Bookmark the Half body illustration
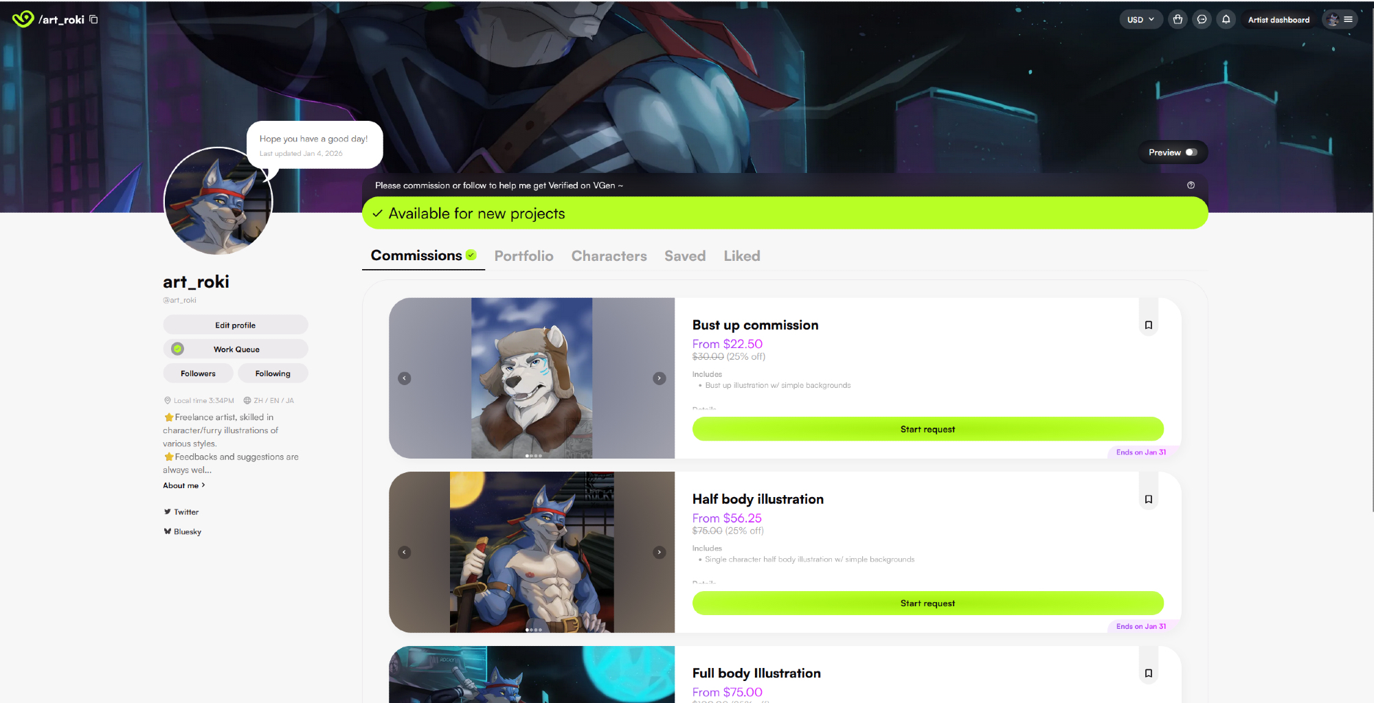This screenshot has height=703, width=1374. coord(1148,499)
